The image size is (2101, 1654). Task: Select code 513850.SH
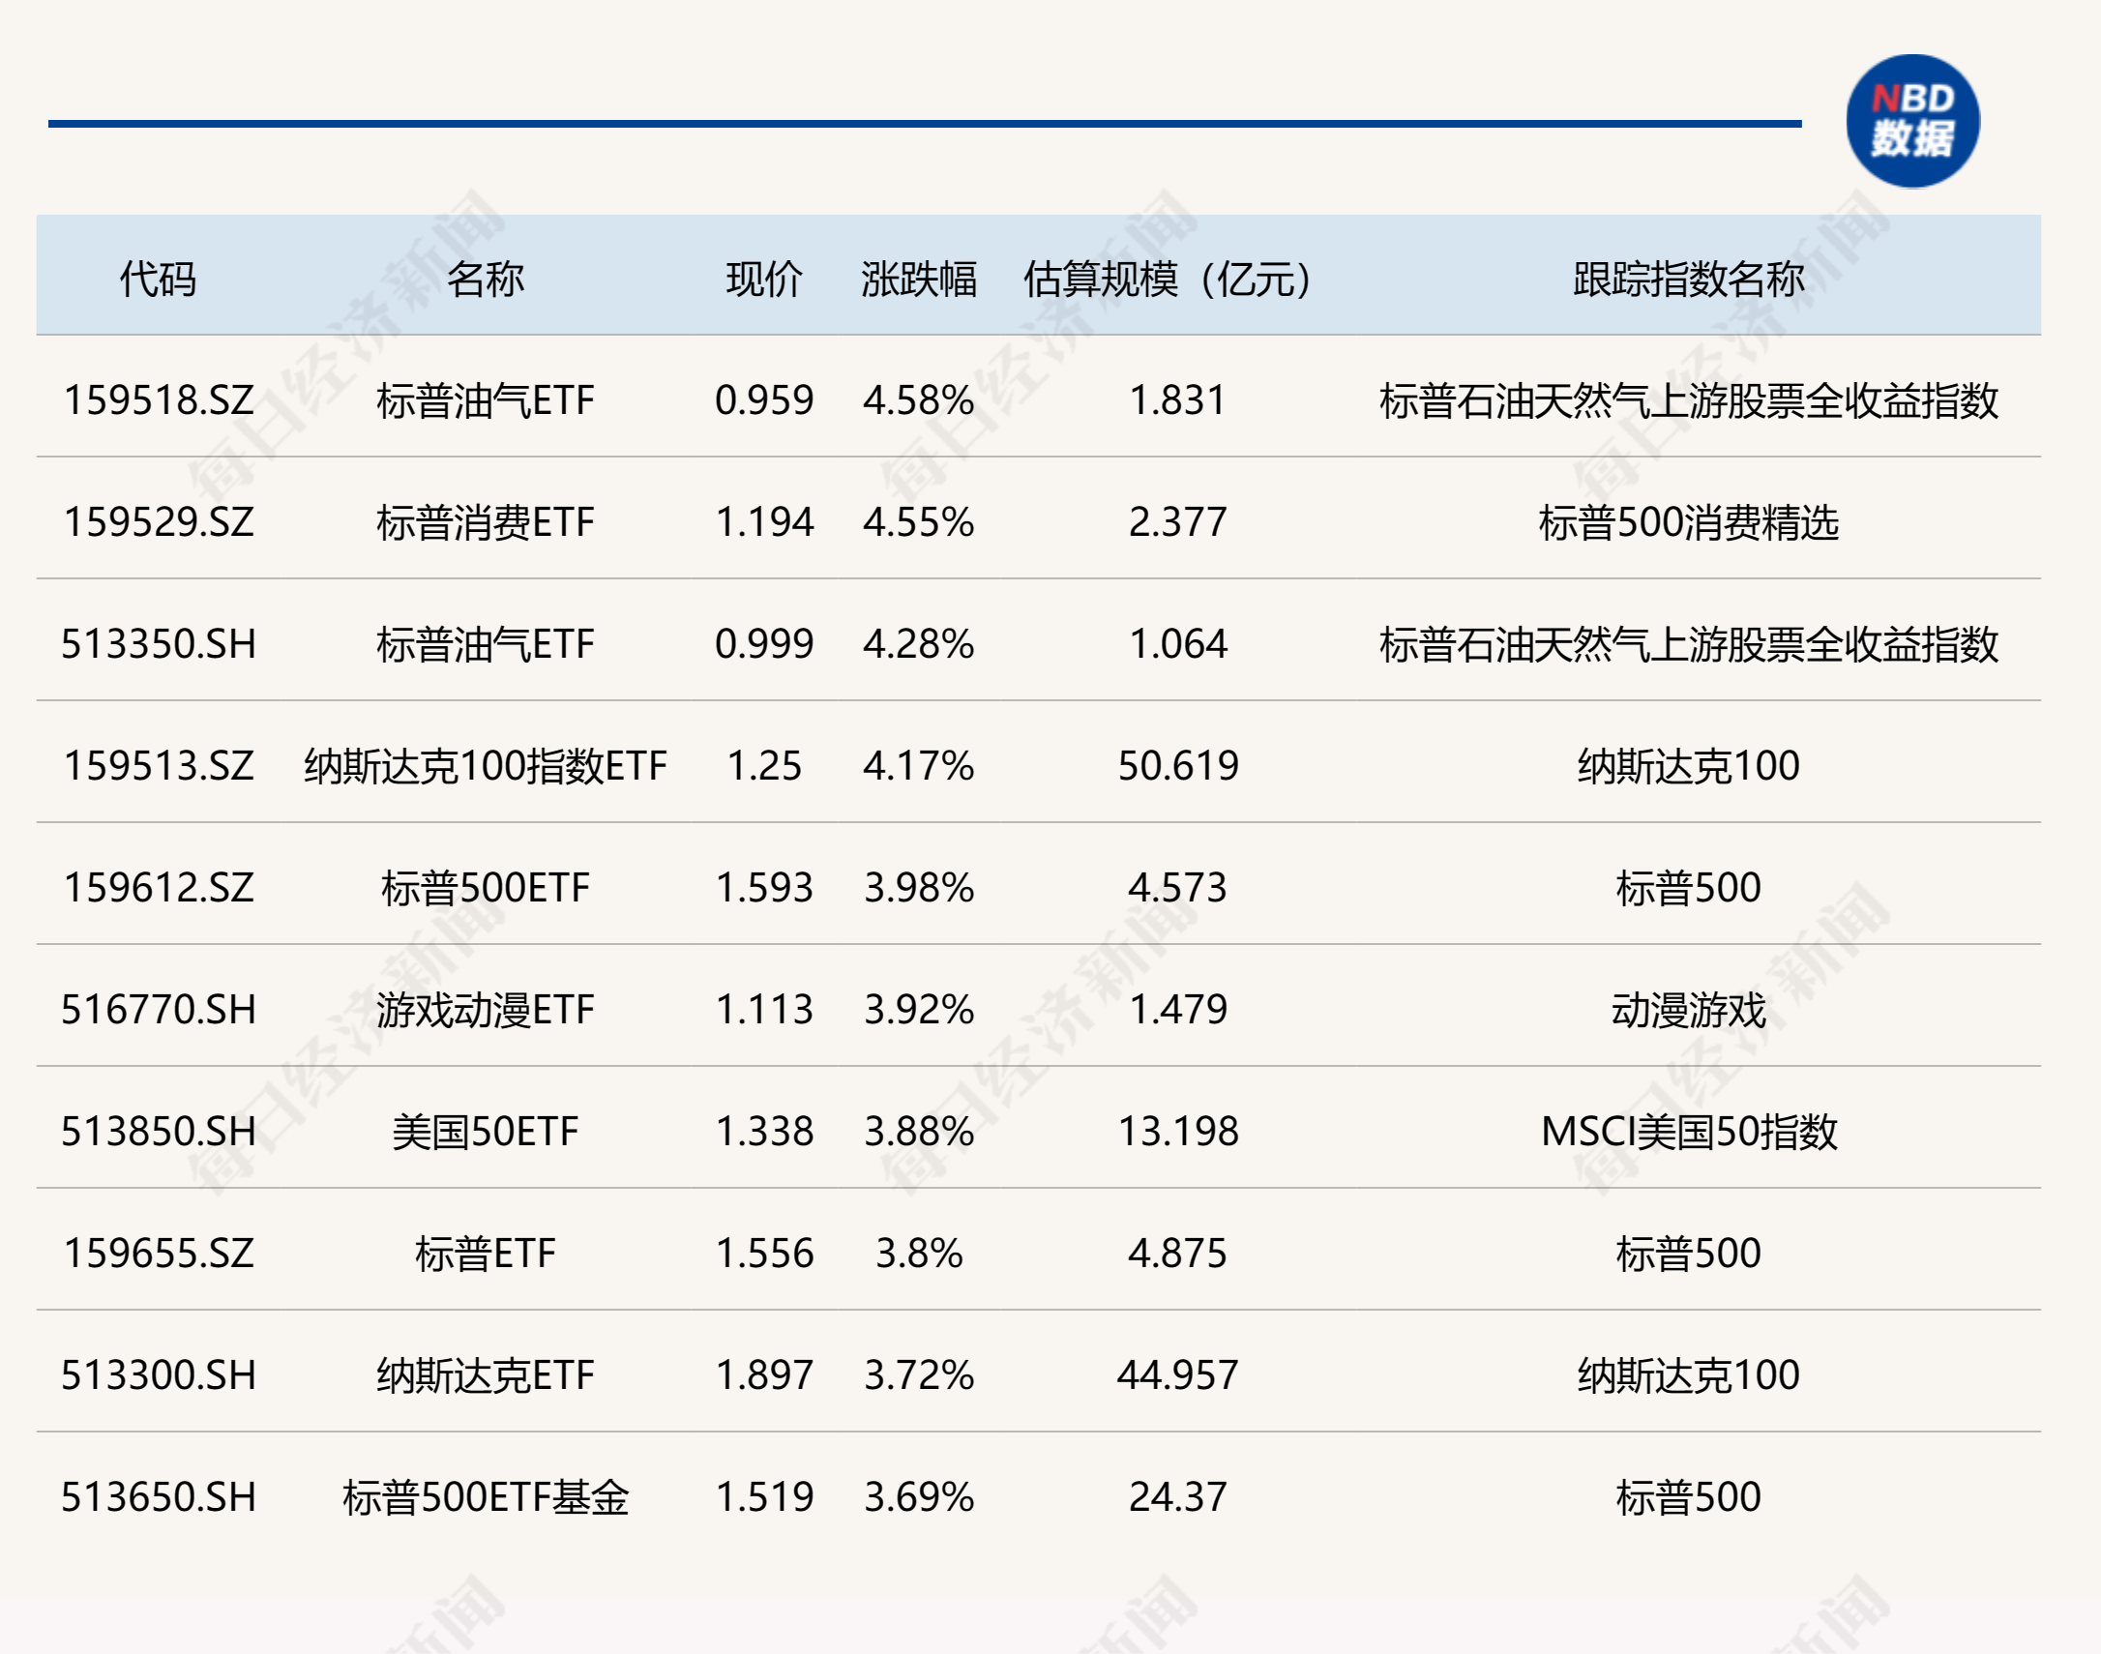tap(159, 1131)
